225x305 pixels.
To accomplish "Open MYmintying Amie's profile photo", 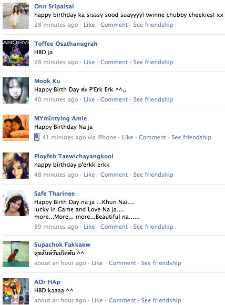I will click(16, 128).
